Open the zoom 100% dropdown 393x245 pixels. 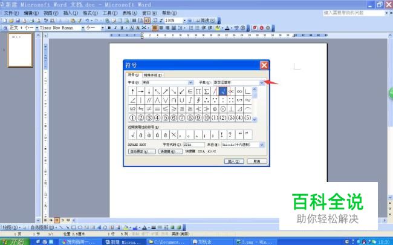pos(184,21)
